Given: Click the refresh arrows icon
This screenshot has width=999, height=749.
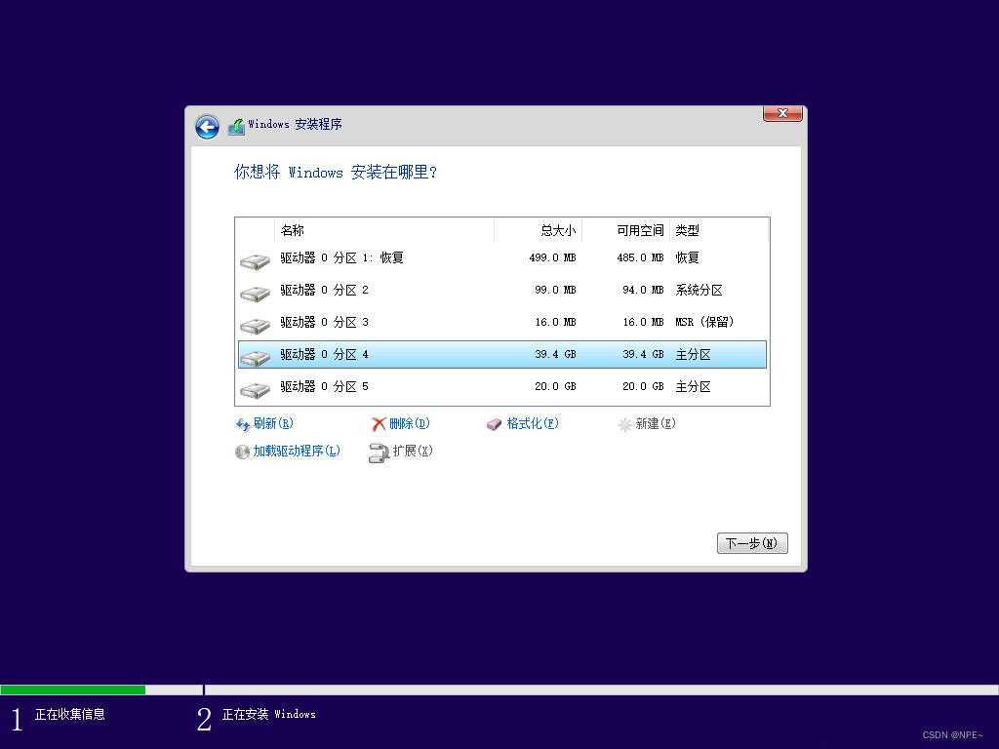Looking at the screenshot, I should (243, 424).
